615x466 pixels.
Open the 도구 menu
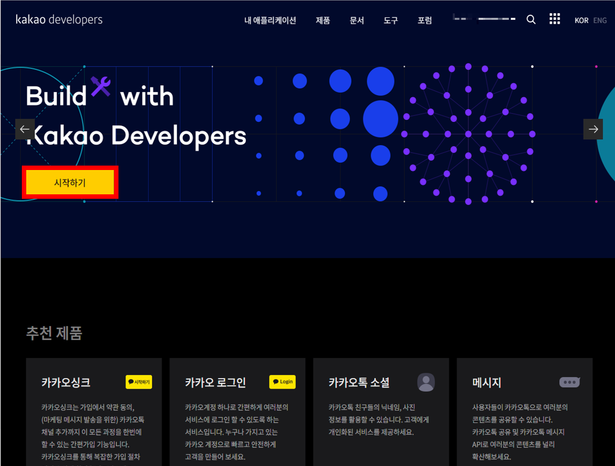click(391, 20)
